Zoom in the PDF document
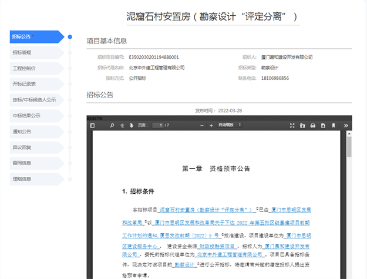 point(211,126)
